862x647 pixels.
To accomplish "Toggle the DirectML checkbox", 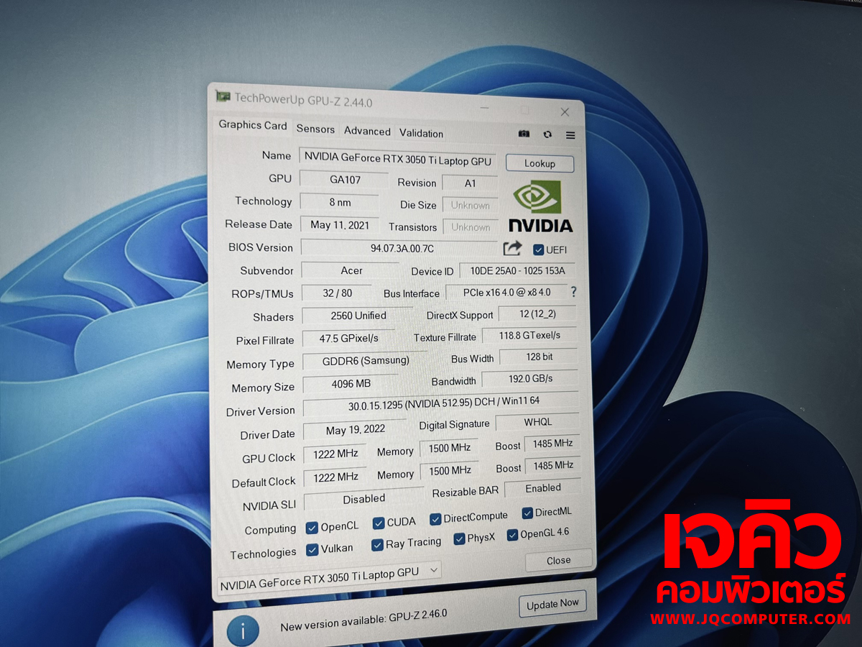I will click(x=527, y=513).
